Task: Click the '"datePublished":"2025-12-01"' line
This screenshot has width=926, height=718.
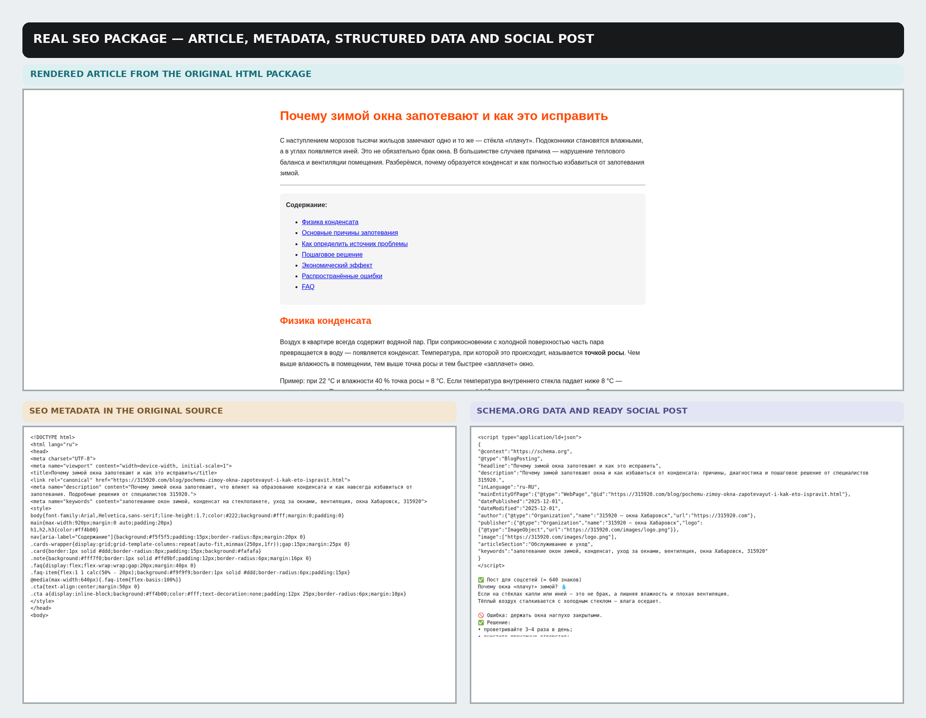Action: [521, 502]
